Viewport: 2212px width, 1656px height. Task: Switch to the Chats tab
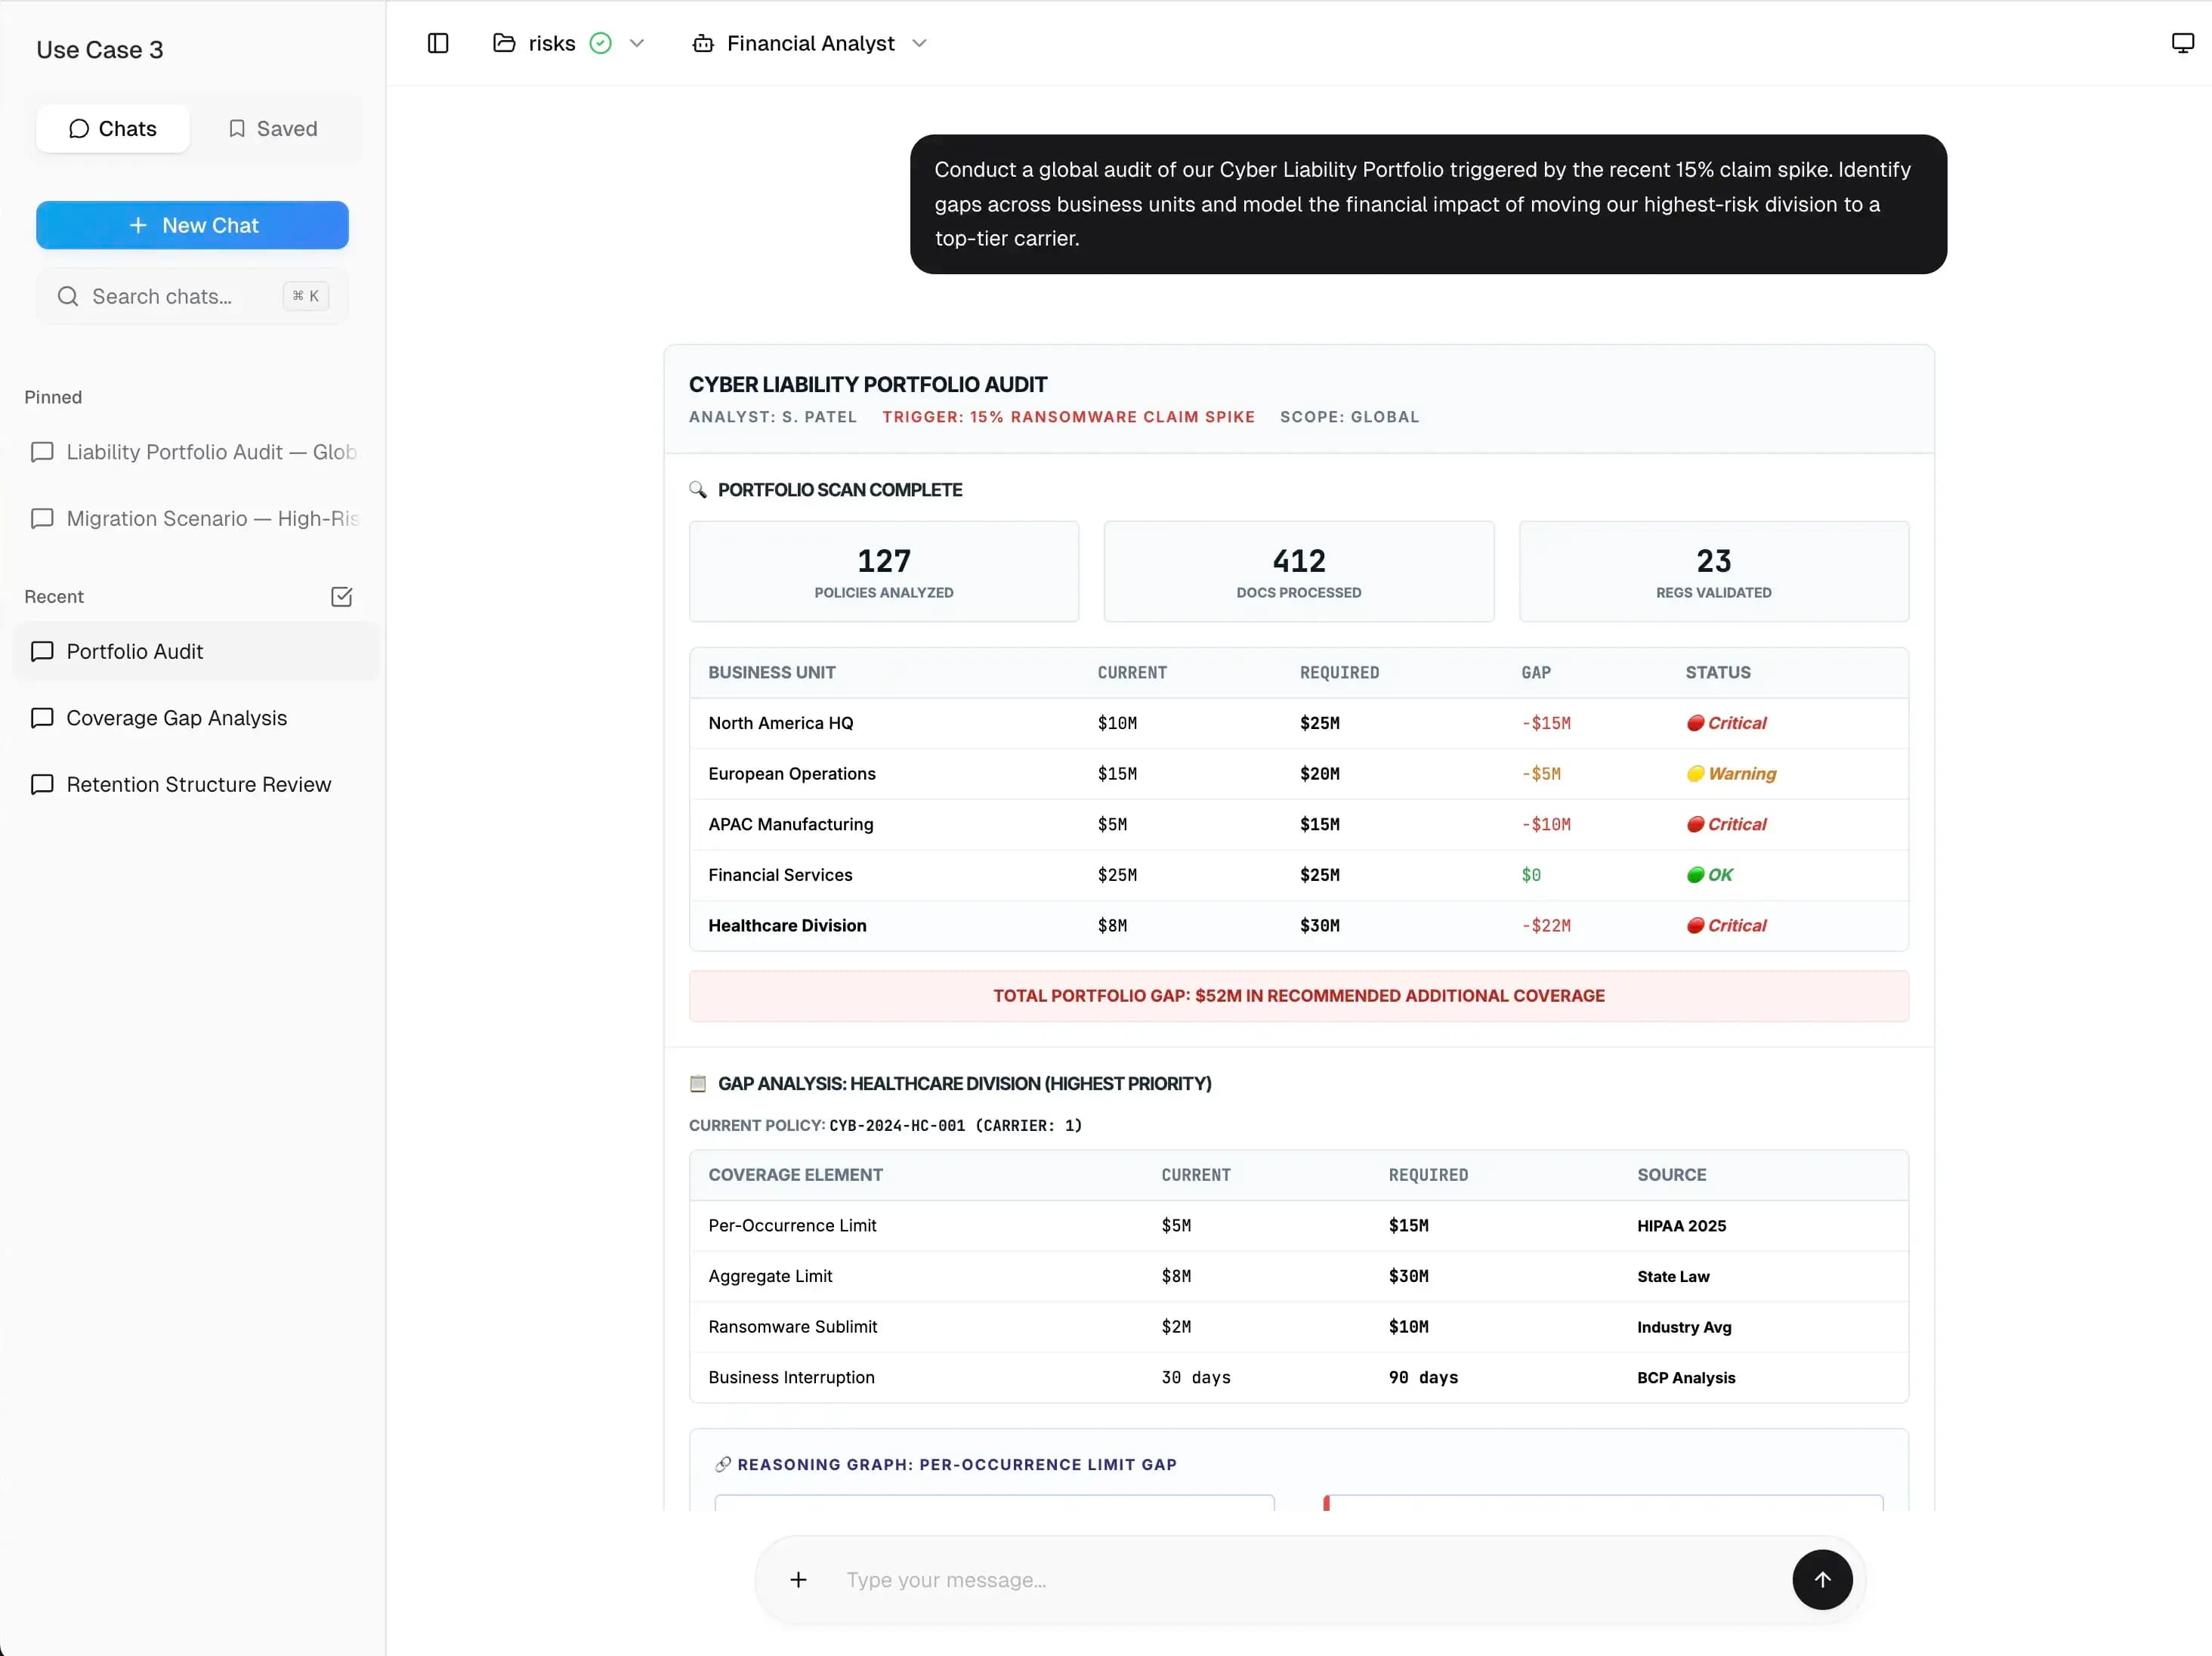pos(112,128)
